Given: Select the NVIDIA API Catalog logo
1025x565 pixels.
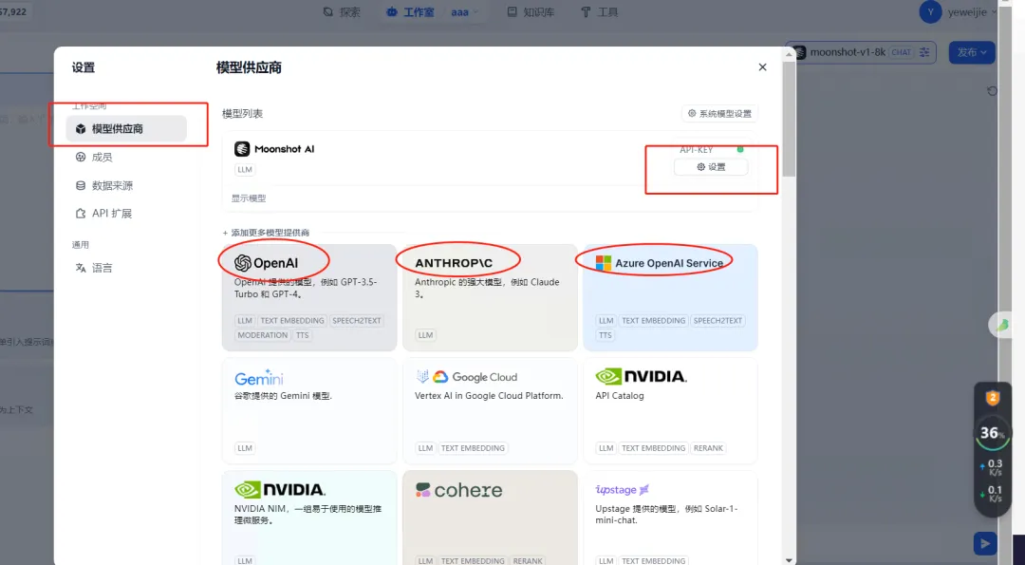Looking at the screenshot, I should 642,377.
